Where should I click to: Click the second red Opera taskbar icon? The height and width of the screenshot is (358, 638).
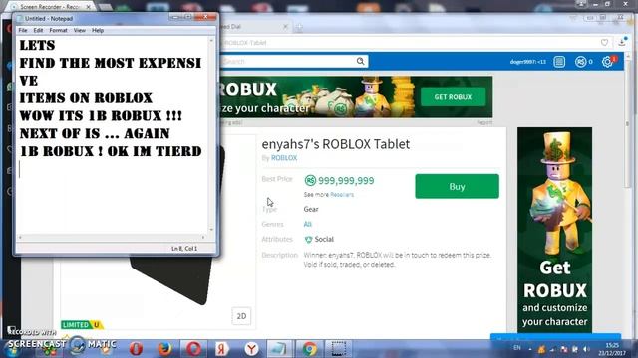click(193, 349)
